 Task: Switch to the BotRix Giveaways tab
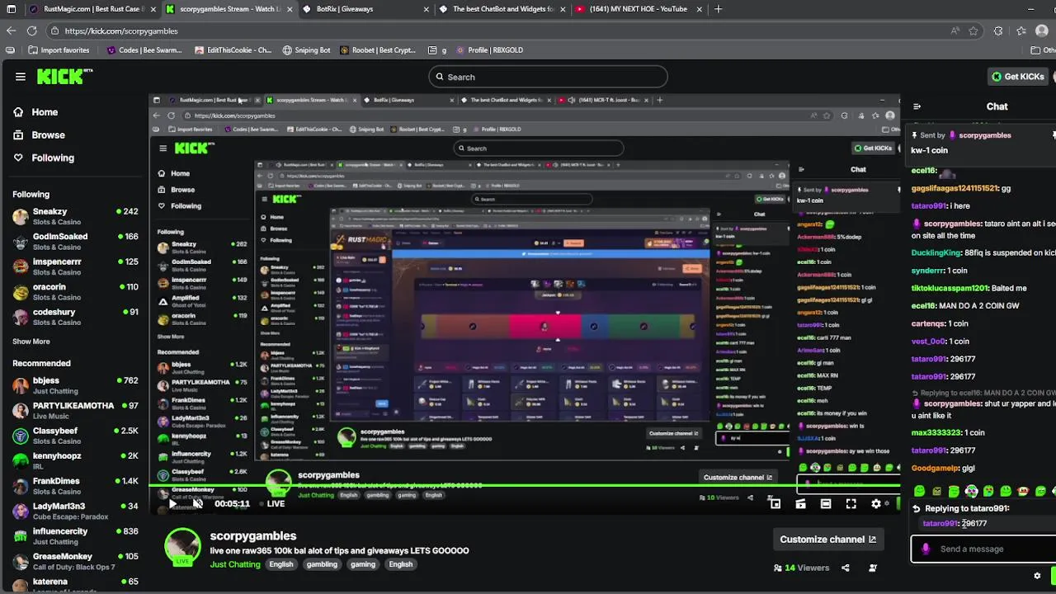[365, 9]
